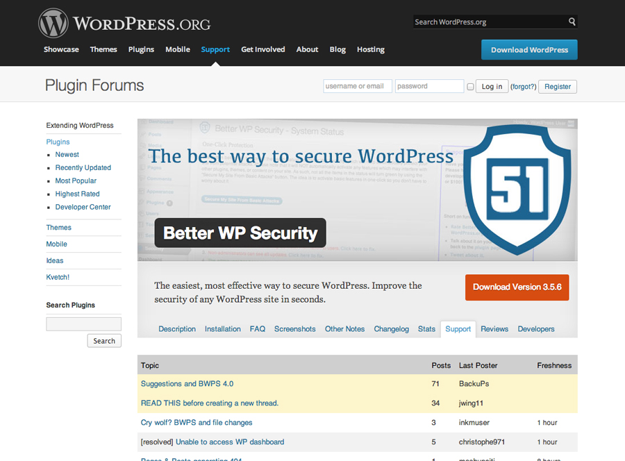The width and height of the screenshot is (625, 461).
Task: Select the Support navigation item
Action: 215,49
